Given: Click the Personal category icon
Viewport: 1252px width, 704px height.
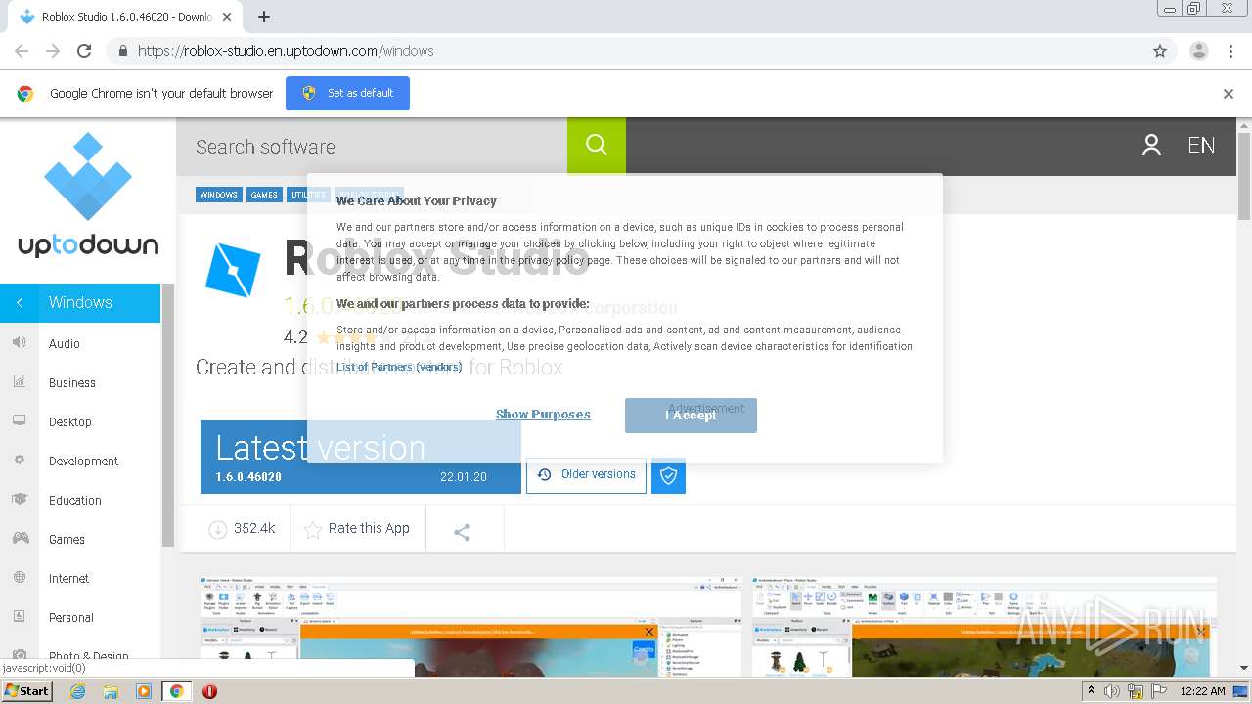Looking at the screenshot, I should pos(20,616).
